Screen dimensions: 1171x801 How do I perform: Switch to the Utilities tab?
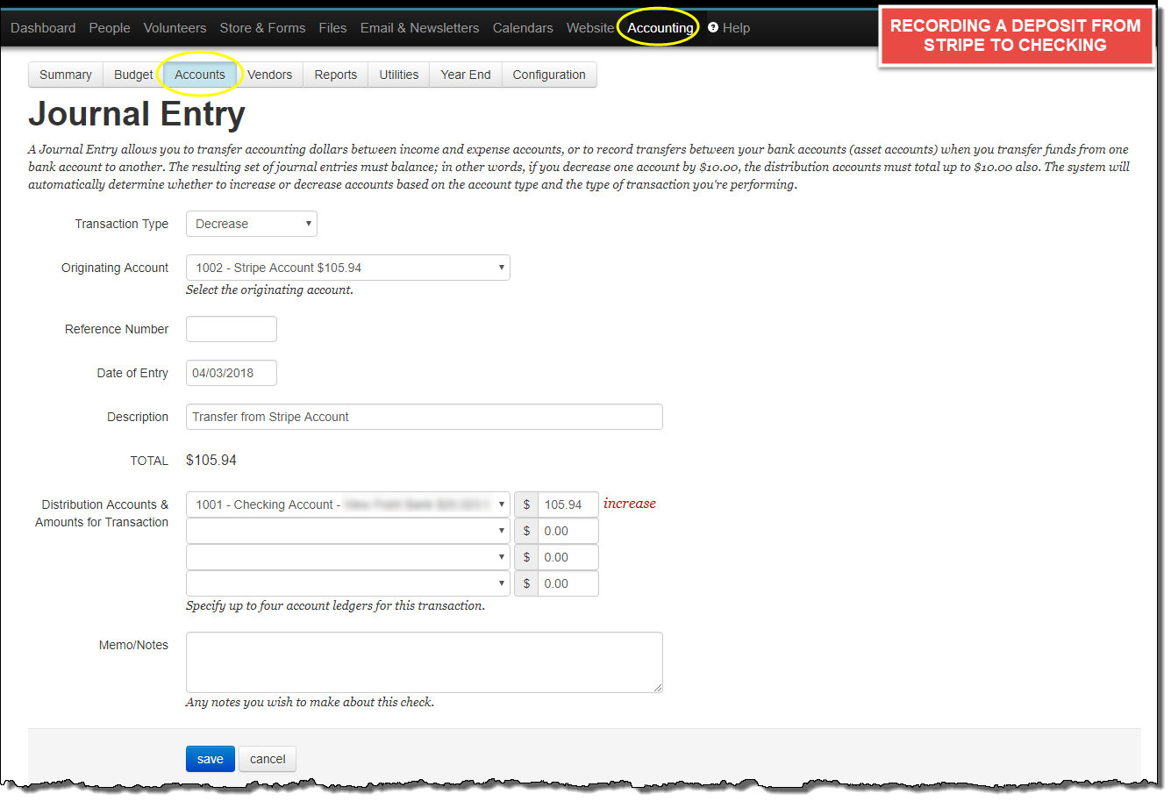pos(399,75)
